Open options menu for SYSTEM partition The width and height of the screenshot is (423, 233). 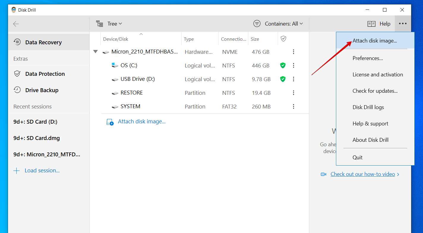tap(293, 106)
